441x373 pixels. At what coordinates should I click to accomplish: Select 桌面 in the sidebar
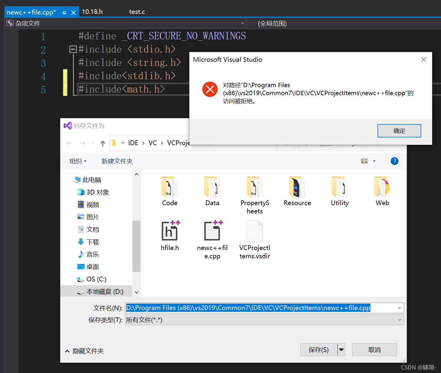coord(88,267)
